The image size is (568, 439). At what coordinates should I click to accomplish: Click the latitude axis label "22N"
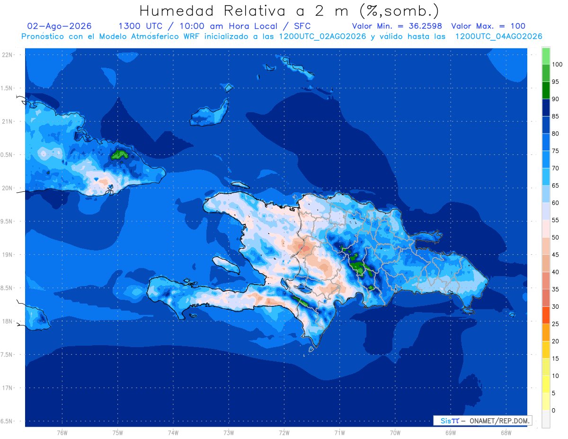pos(7,54)
